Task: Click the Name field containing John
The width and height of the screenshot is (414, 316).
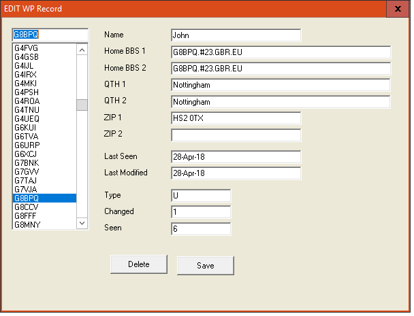Action: [x=236, y=35]
